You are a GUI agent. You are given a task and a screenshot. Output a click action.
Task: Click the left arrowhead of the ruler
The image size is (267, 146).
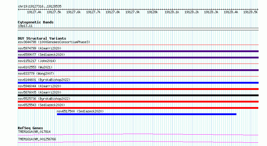click(x=19, y=9)
